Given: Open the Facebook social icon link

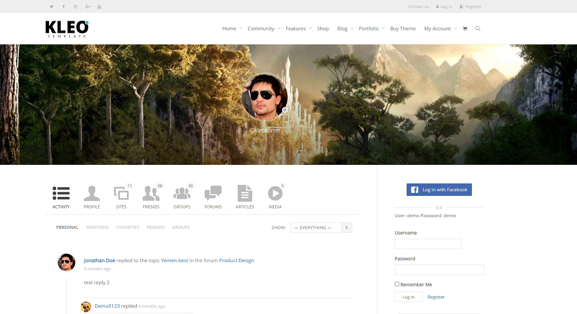Looking at the screenshot, I should point(63,6).
